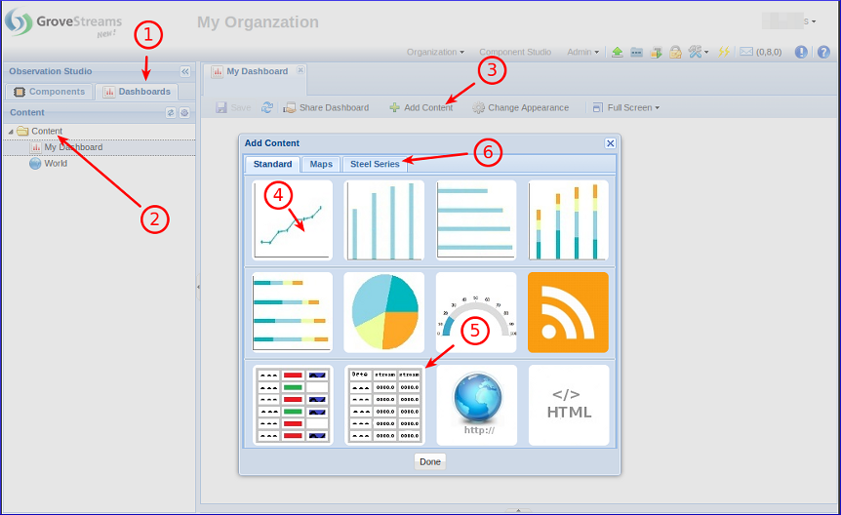841x515 pixels.
Task: Collapse the Content folder tree node
Action: point(11,132)
